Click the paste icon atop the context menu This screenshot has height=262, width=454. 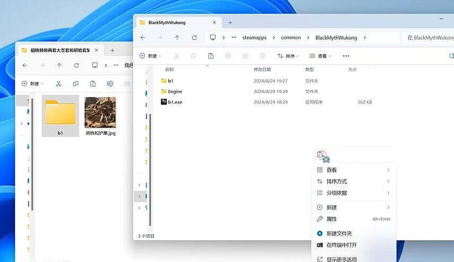320,155
